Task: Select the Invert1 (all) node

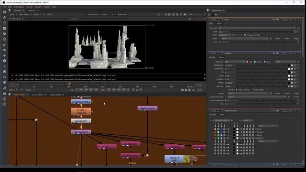Action: click(174, 159)
